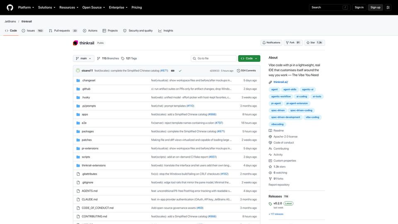Click the link icon beside thinkrail.ai
The image size is (398, 224).
point(270,82)
